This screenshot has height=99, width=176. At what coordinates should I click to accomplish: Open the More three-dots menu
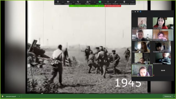coord(133,2)
